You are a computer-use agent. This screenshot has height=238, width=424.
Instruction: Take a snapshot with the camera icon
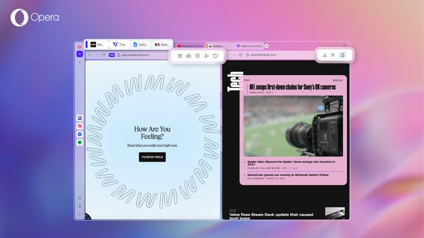[188, 56]
